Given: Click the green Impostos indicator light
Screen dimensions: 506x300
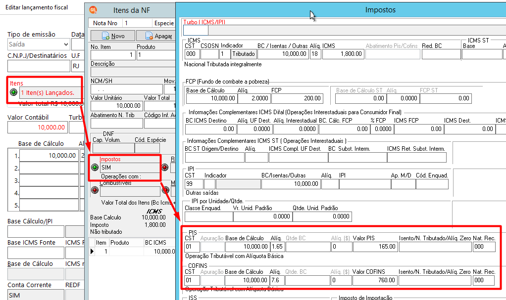Looking at the screenshot, I should coord(95,167).
